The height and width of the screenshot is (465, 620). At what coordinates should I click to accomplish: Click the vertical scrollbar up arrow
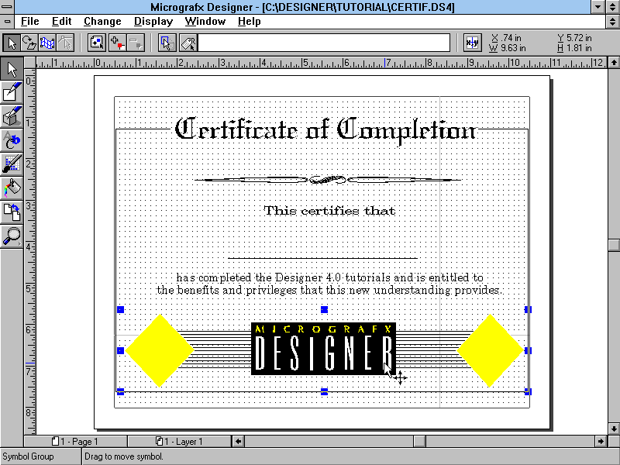click(614, 62)
